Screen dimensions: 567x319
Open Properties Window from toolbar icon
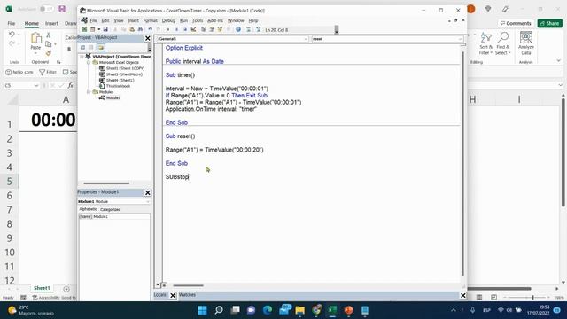tap(212, 29)
